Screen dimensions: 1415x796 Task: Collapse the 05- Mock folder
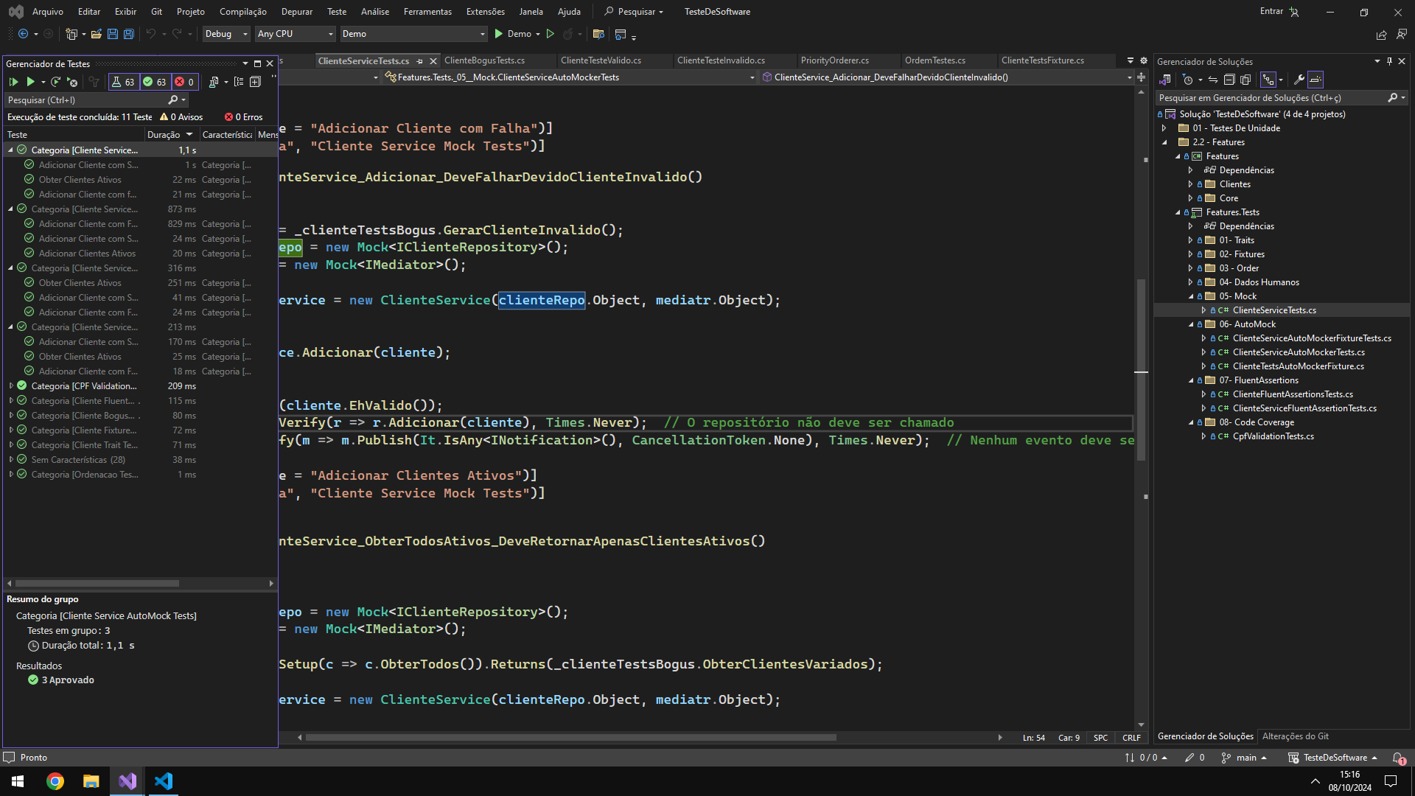pos(1190,296)
